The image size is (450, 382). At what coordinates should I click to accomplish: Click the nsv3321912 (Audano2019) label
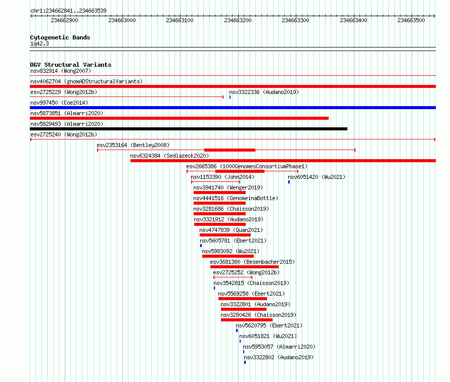point(229,219)
